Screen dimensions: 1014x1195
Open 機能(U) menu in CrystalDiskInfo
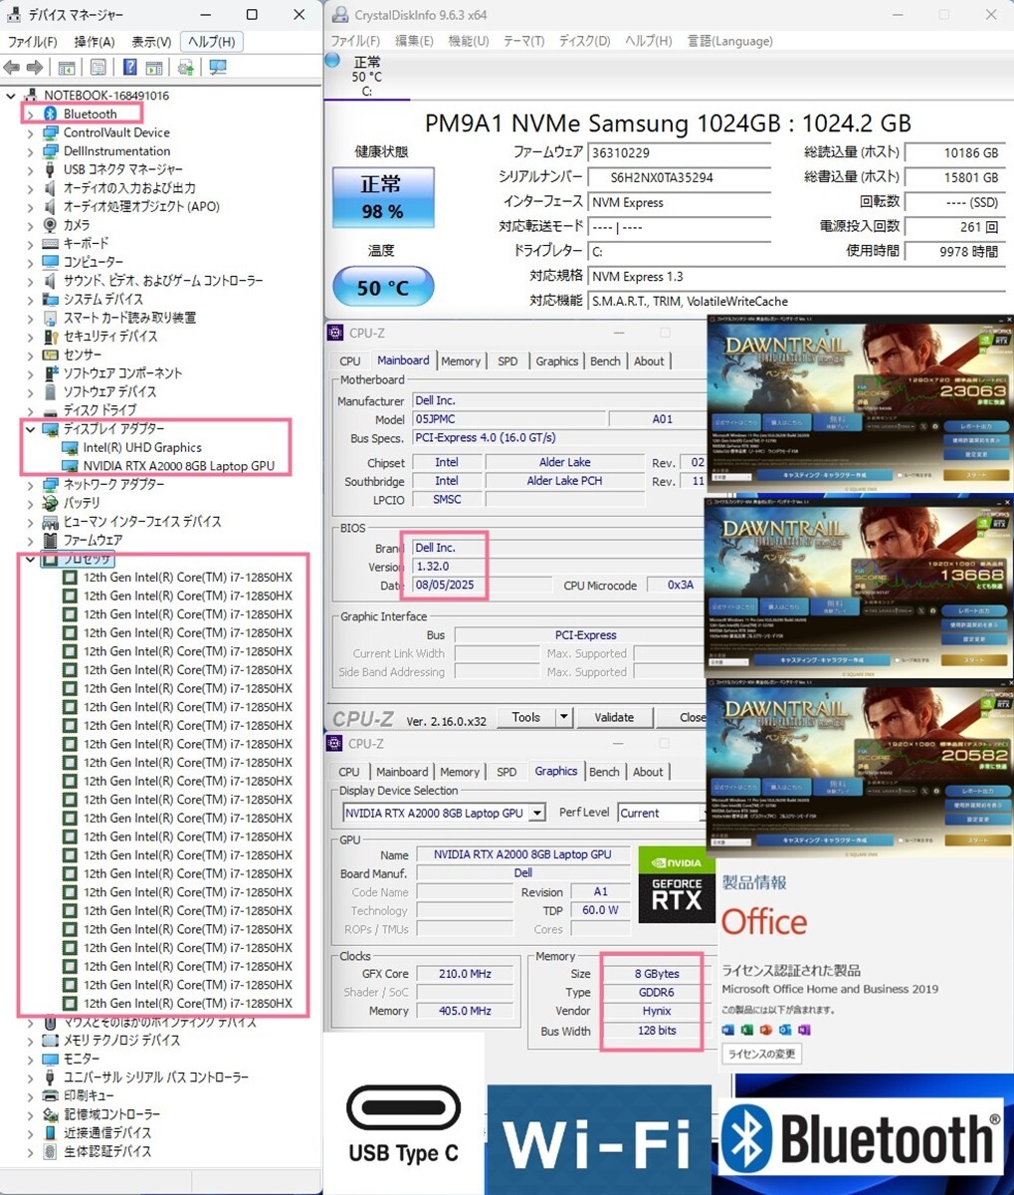click(469, 41)
